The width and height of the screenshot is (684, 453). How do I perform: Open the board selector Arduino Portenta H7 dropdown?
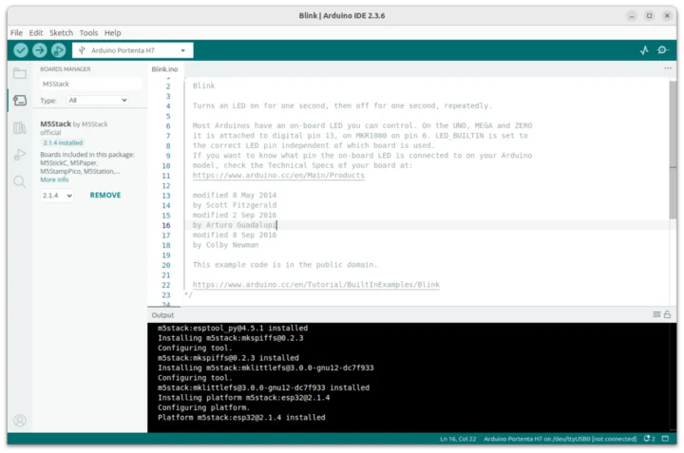(133, 50)
